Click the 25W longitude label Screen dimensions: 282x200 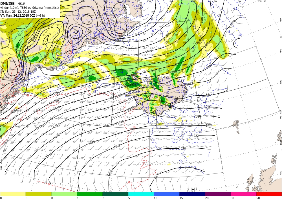coord(127,1)
